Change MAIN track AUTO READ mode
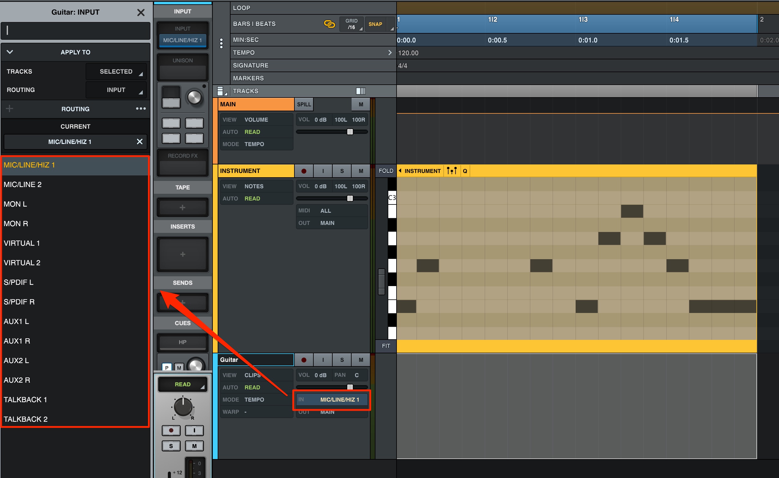Viewport: 779px width, 478px height. click(x=257, y=132)
